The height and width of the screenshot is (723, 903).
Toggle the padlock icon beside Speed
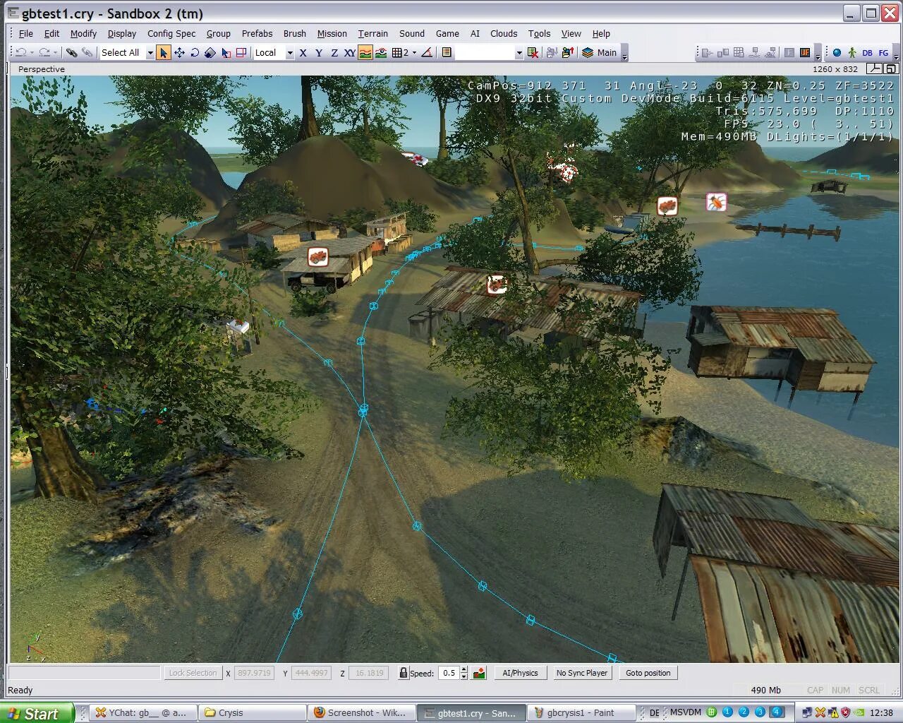403,673
